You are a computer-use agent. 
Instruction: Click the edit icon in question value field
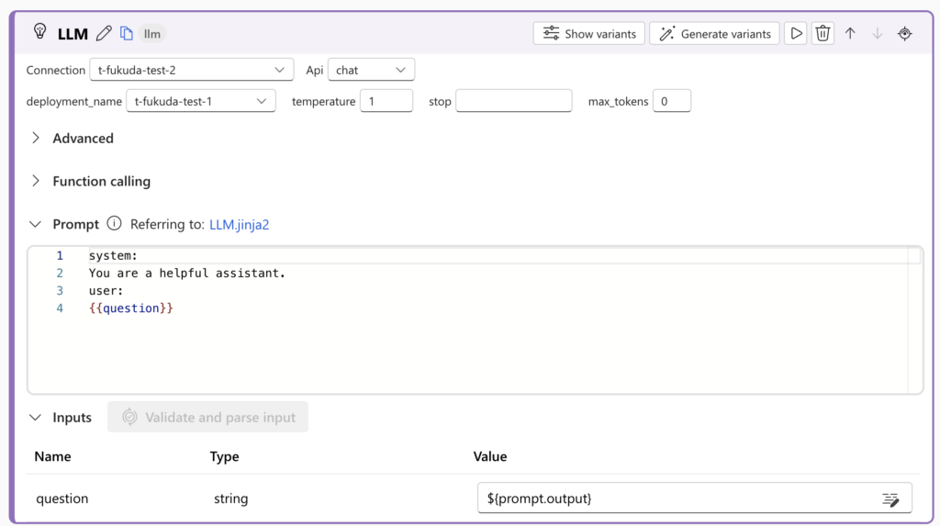click(890, 498)
